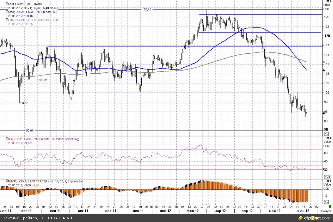The height and width of the screenshot is (222, 333).
Task: Click the clock icon beside the SMA legend
Action: click(x=7, y=12)
